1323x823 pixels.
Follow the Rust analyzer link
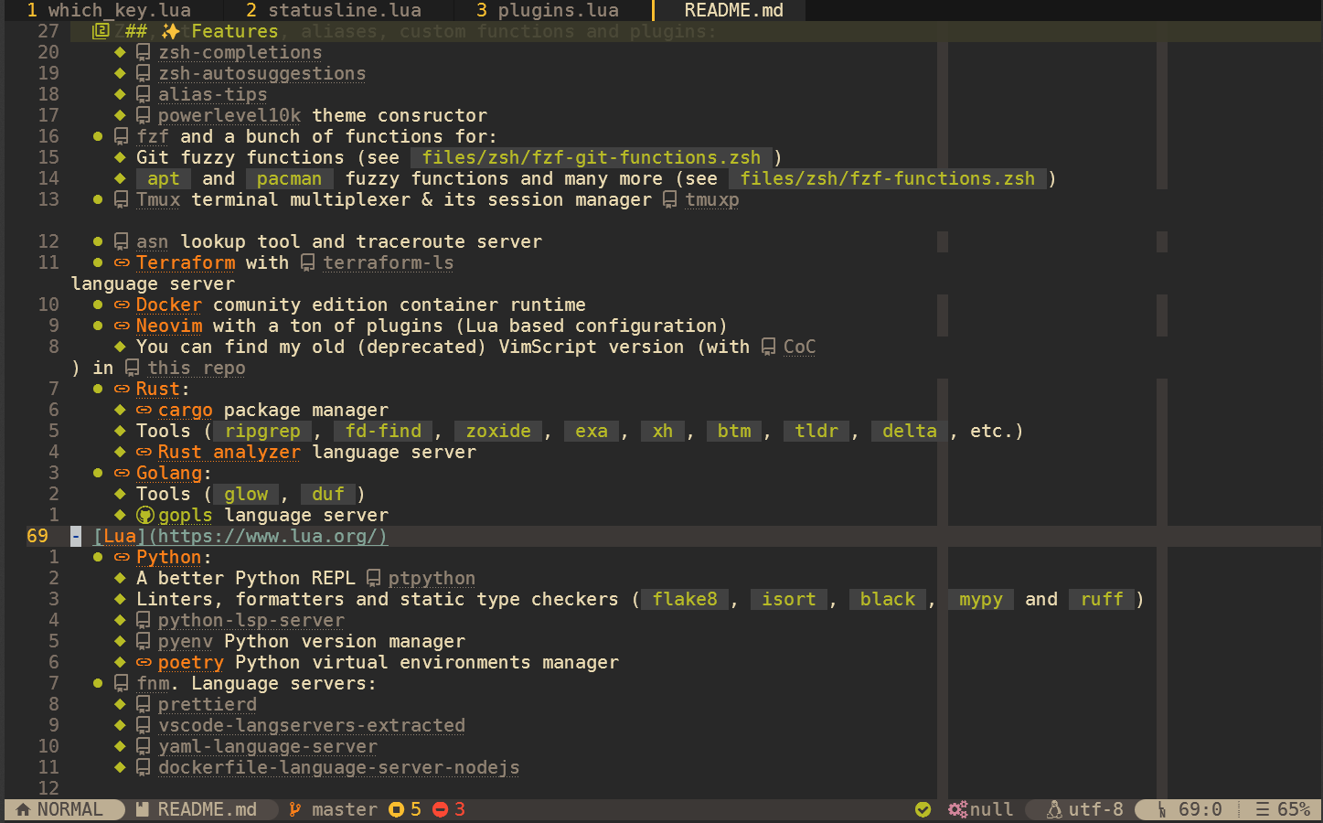(x=229, y=452)
